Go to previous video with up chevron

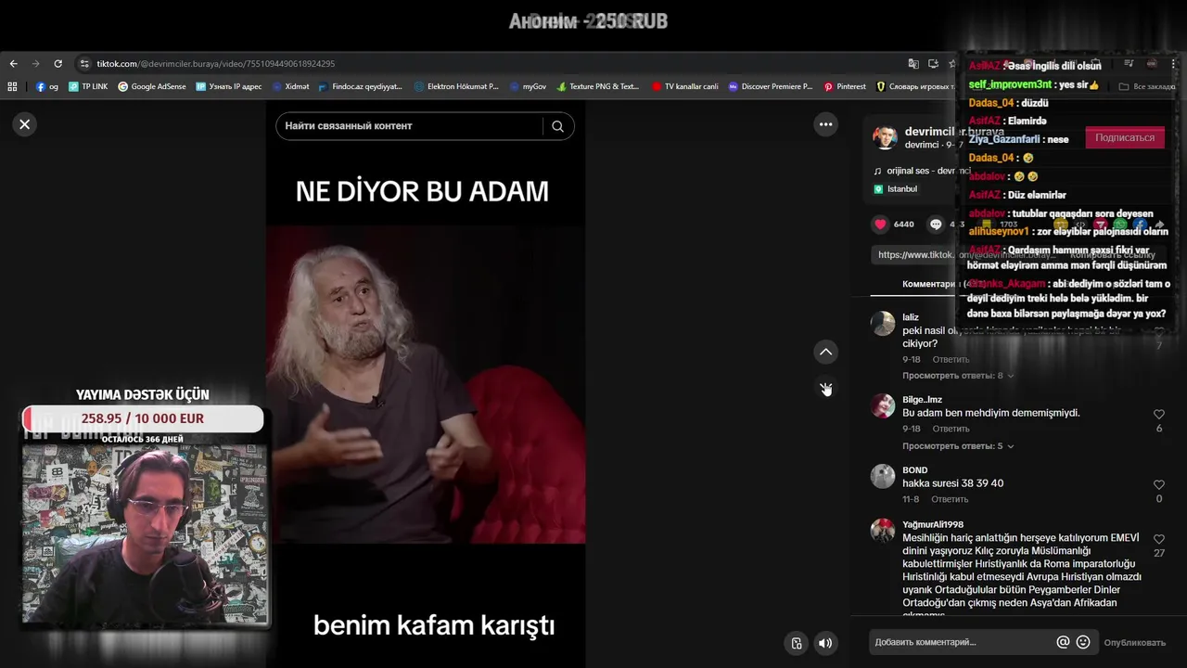(825, 352)
